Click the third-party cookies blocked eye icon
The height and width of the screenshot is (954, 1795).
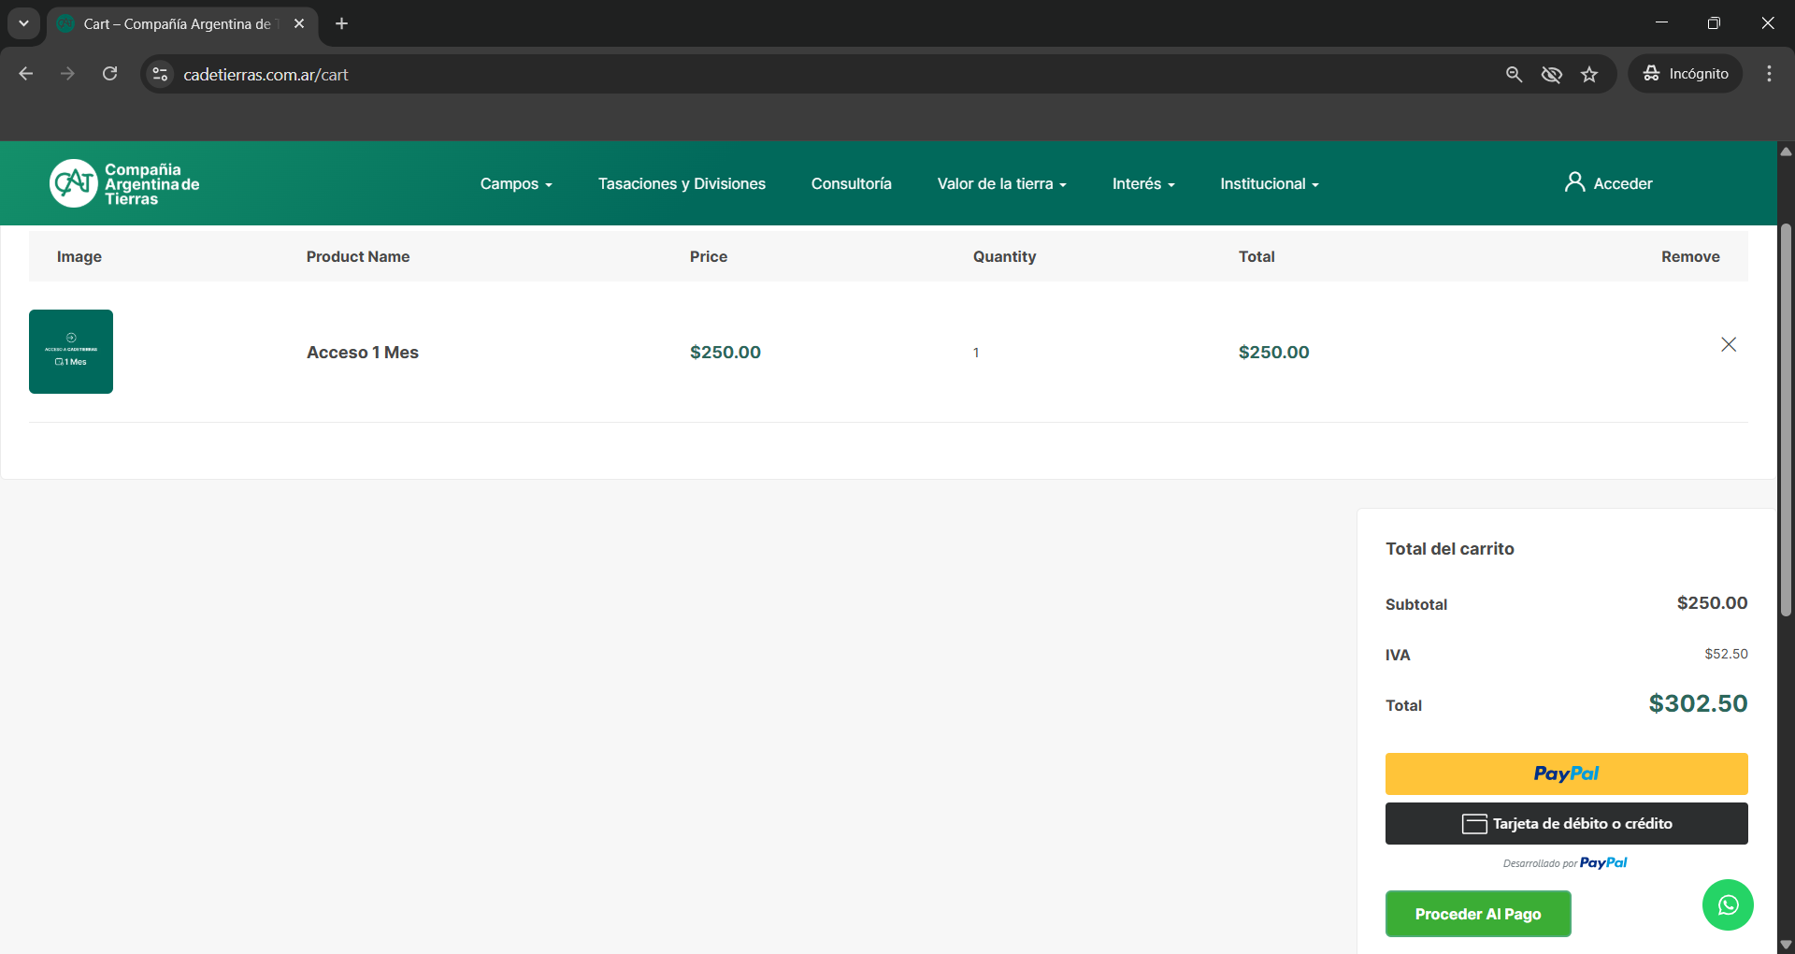tap(1551, 74)
